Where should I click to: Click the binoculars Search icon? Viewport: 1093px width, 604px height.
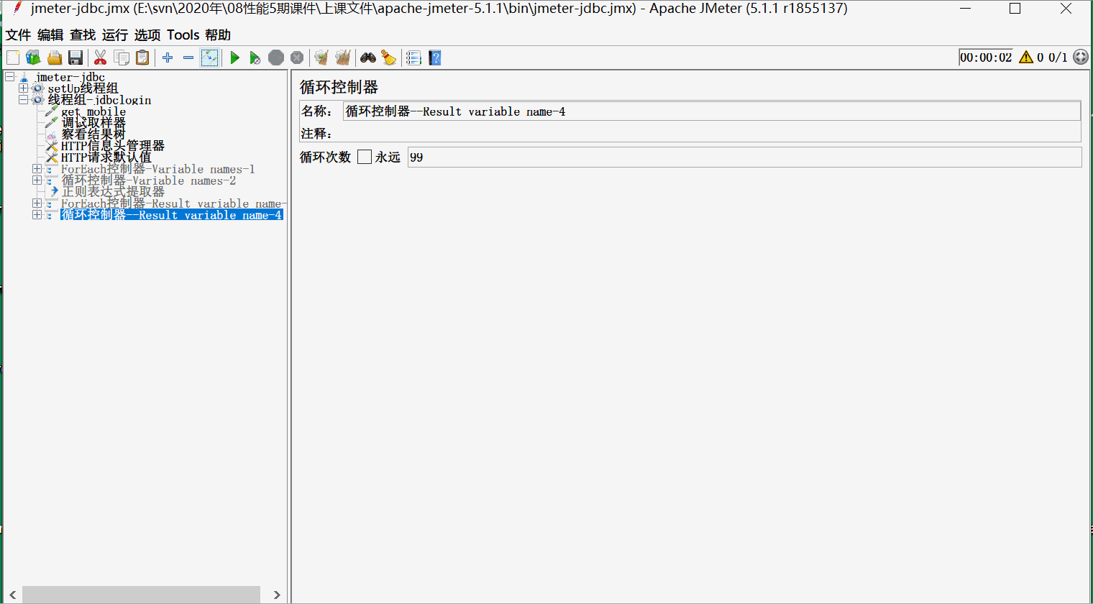[368, 58]
